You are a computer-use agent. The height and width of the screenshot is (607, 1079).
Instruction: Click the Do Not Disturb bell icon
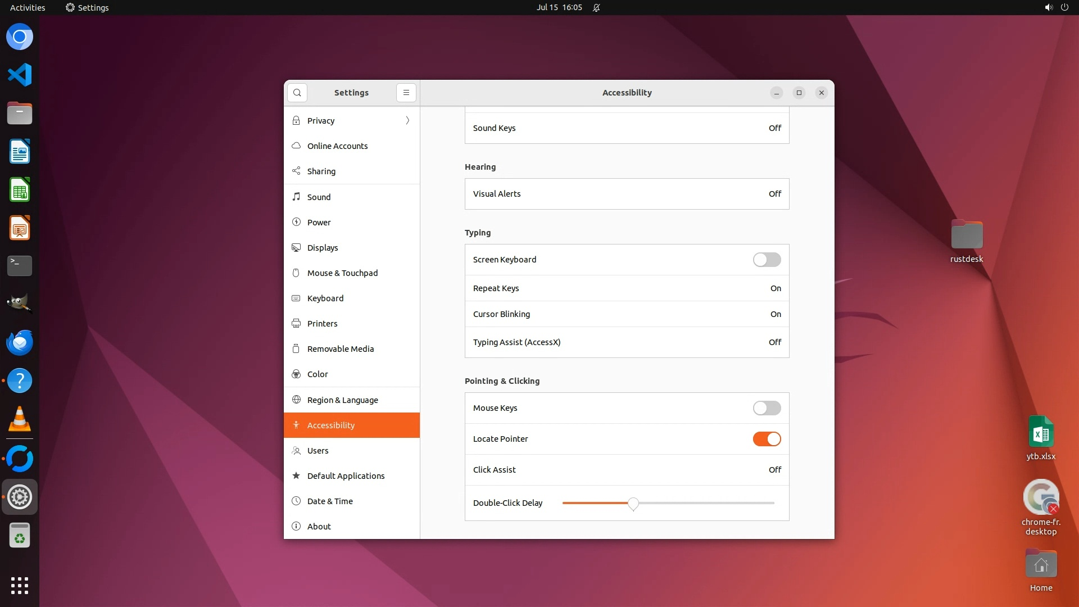596,8
